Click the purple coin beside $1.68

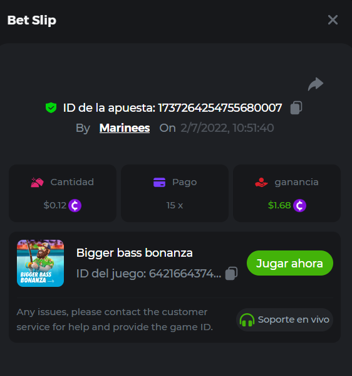pyautogui.click(x=299, y=205)
